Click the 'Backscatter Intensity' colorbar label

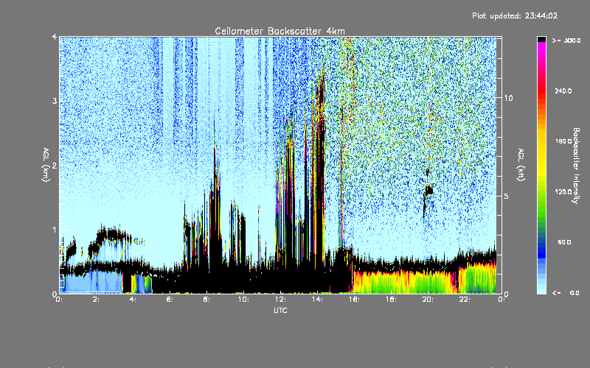point(576,166)
